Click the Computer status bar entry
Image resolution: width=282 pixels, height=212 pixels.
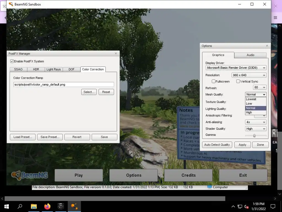click(x=218, y=187)
